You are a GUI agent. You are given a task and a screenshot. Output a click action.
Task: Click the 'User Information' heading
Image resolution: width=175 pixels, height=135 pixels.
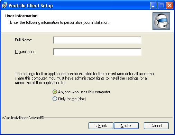point(21,16)
